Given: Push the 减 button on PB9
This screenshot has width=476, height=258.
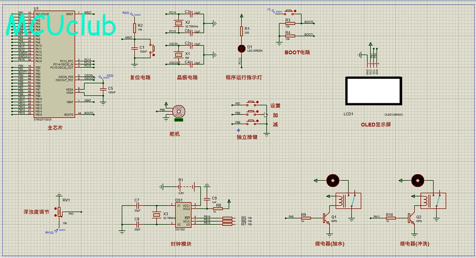Looking at the screenshot, I should click(x=251, y=122).
